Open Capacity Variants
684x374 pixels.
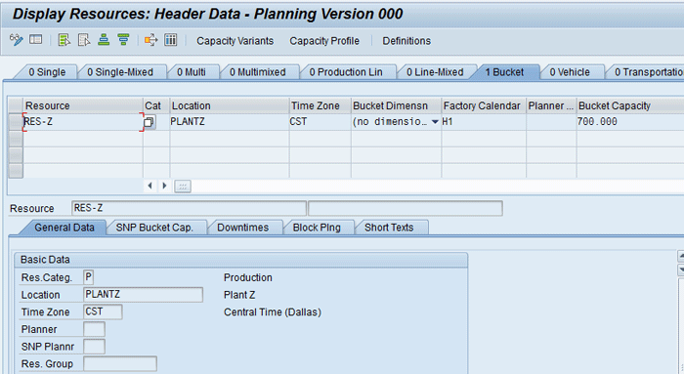(235, 41)
